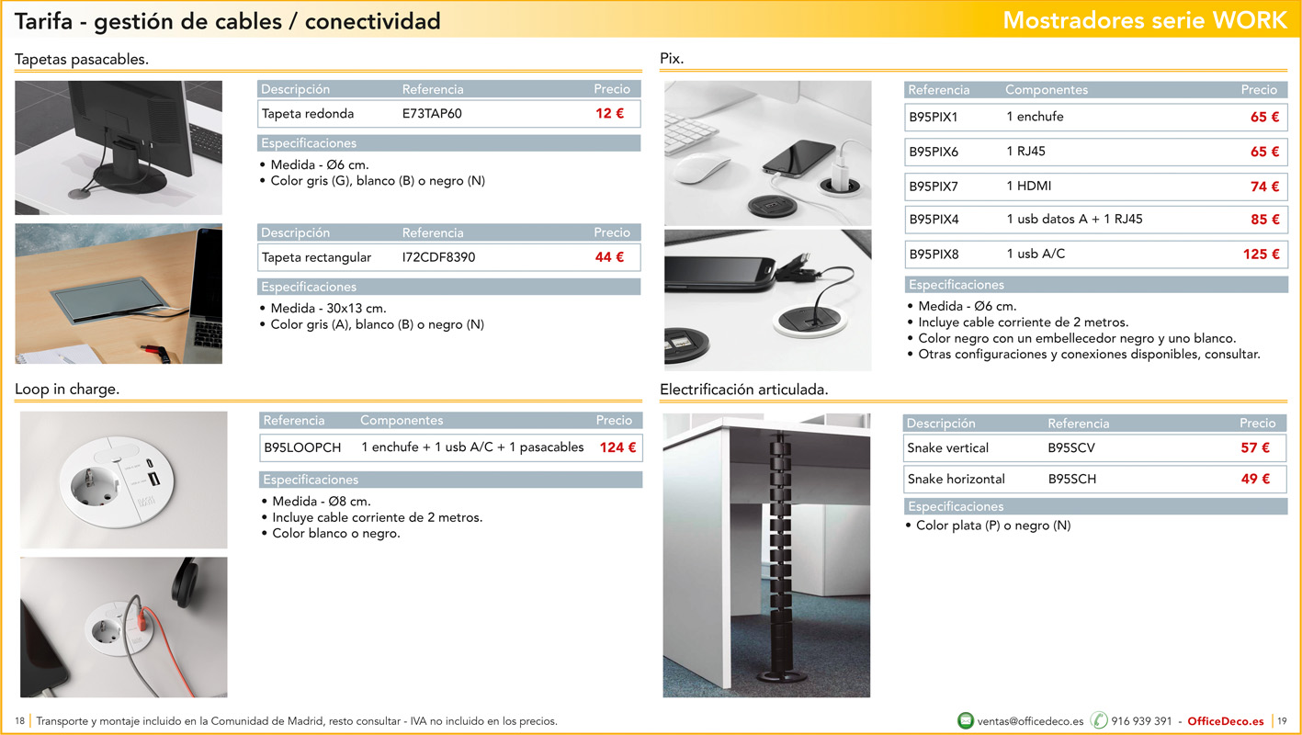View the vertical snake cable image
The width and height of the screenshot is (1302, 735).
(x=766, y=555)
